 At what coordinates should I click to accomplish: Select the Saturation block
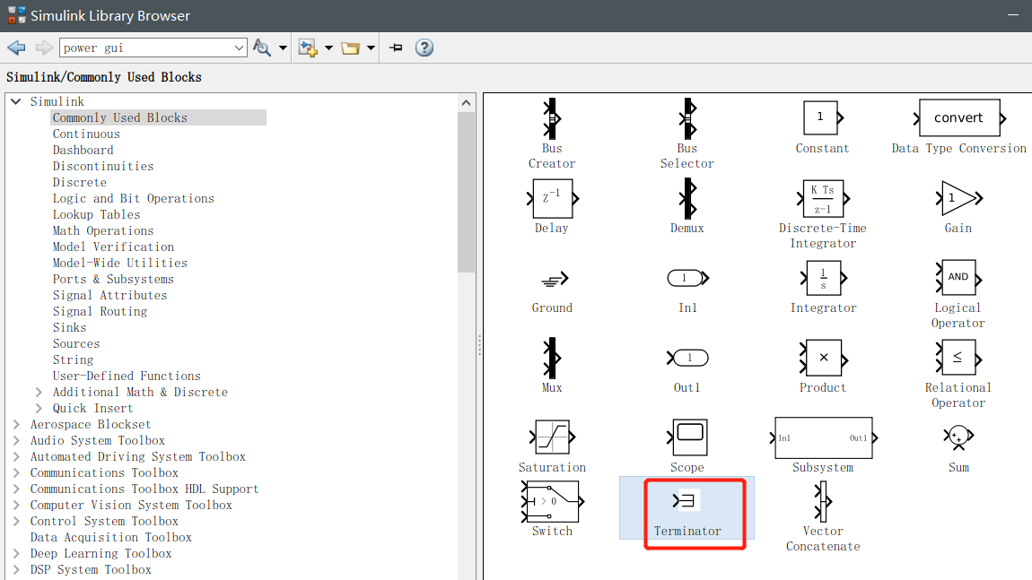(552, 437)
